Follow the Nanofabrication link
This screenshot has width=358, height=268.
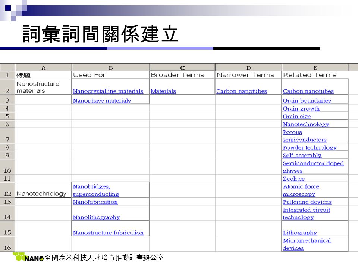95,202
